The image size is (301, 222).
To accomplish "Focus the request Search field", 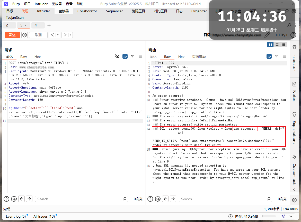I will (x=82, y=199).
